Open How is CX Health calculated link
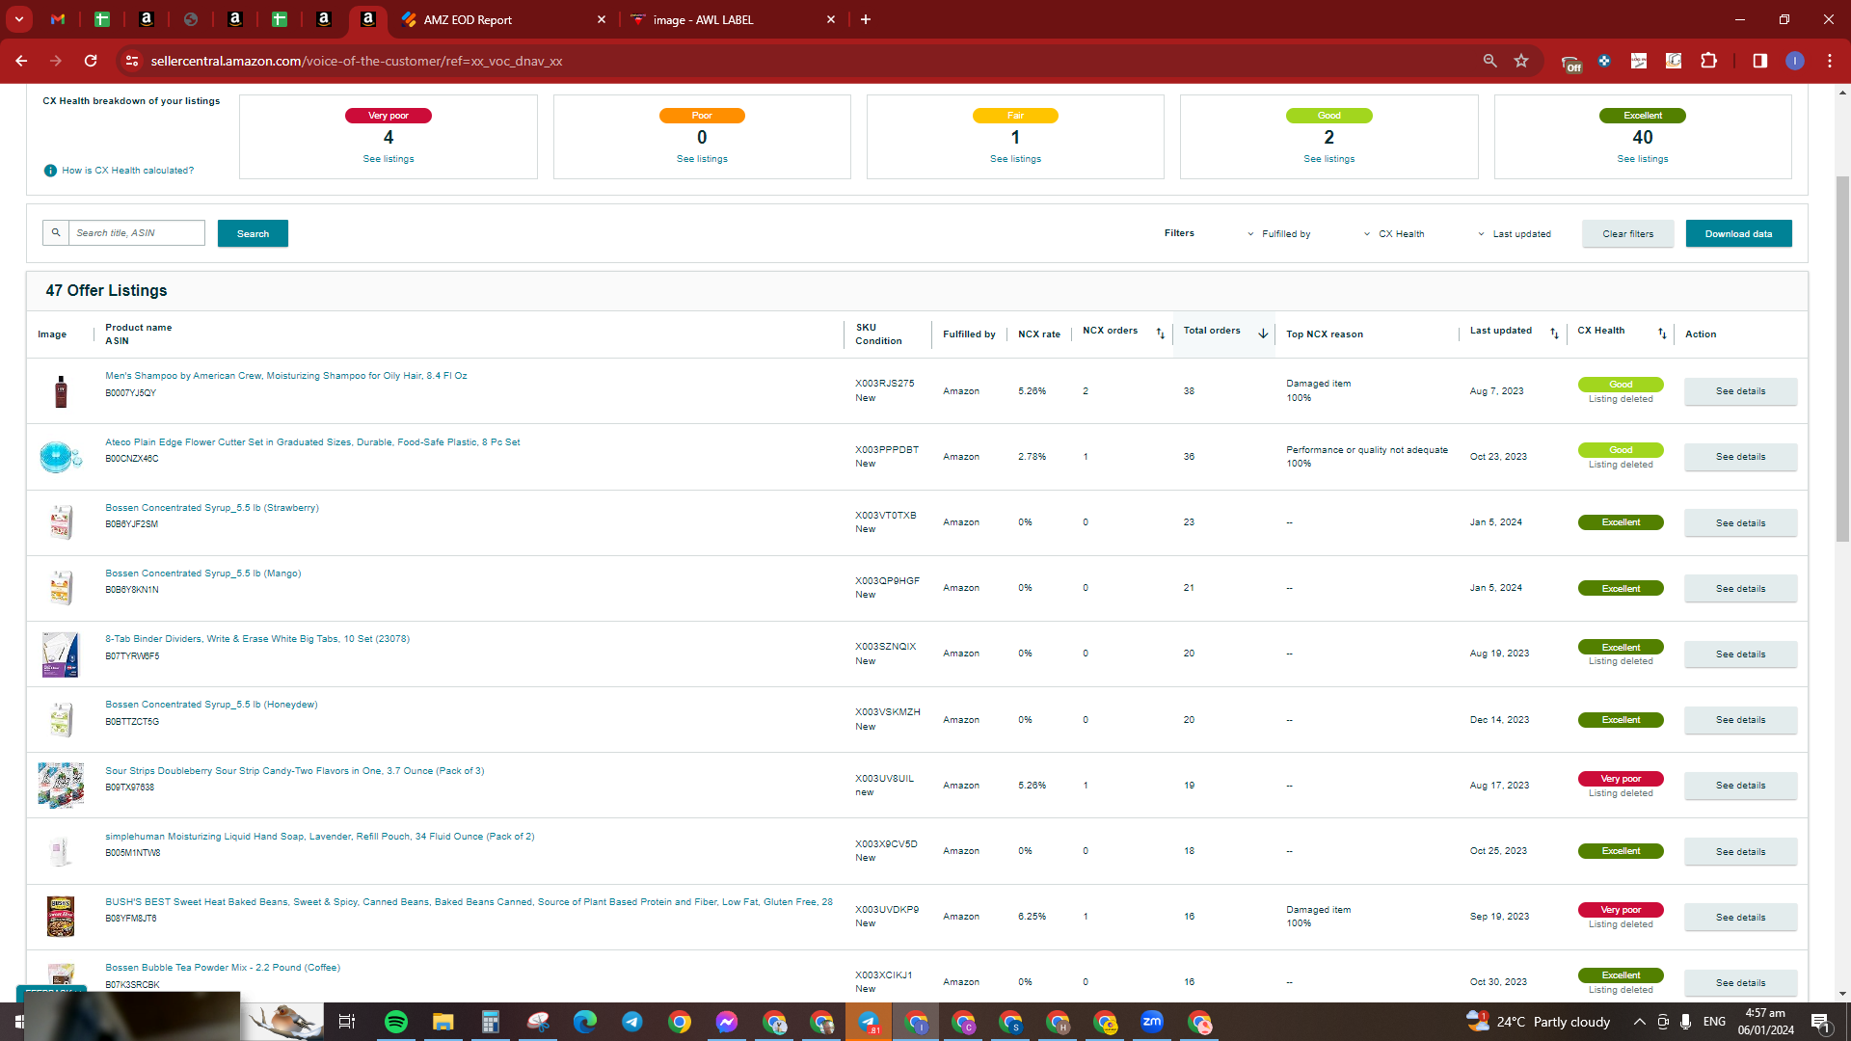 click(x=127, y=171)
